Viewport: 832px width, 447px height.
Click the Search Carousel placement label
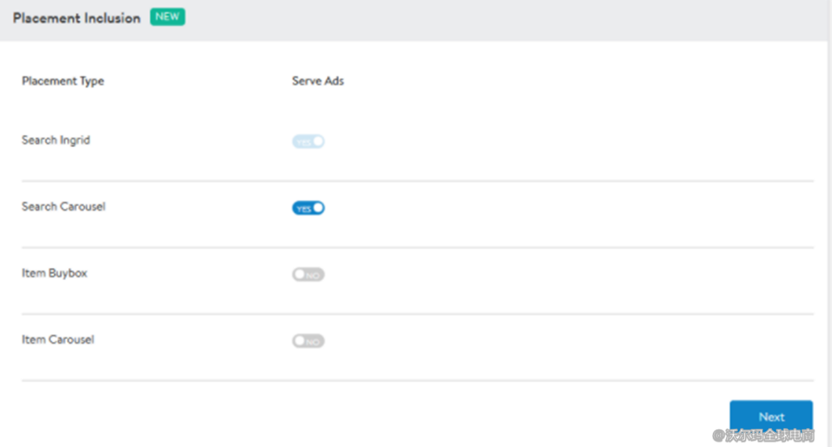64,207
